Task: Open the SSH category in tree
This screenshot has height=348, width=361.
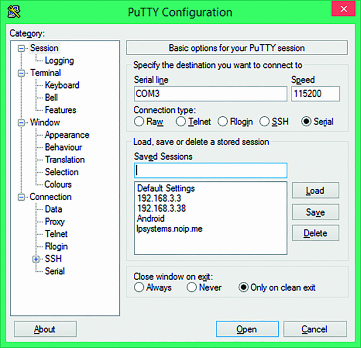Action: [x=53, y=259]
